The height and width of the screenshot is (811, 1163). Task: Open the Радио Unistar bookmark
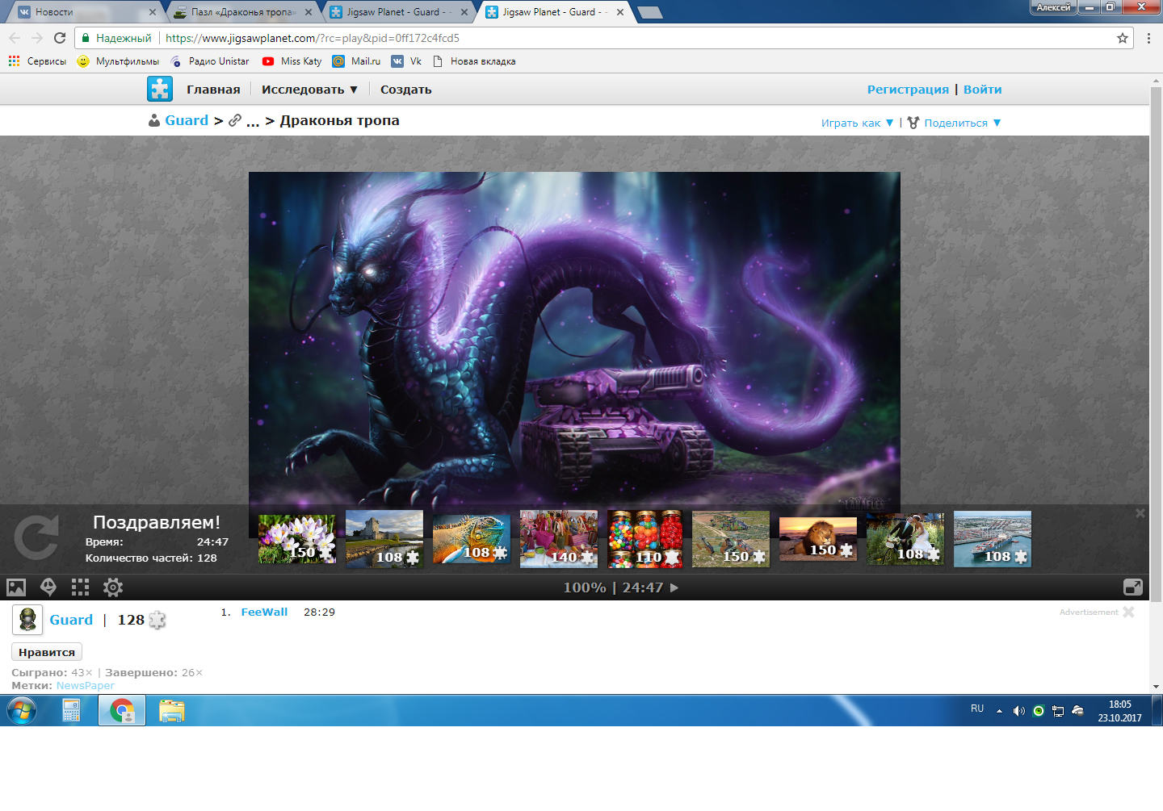[210, 61]
